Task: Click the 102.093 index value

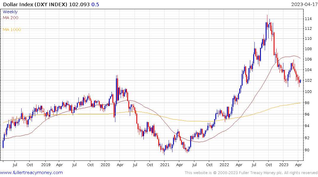Action: (x=79, y=4)
